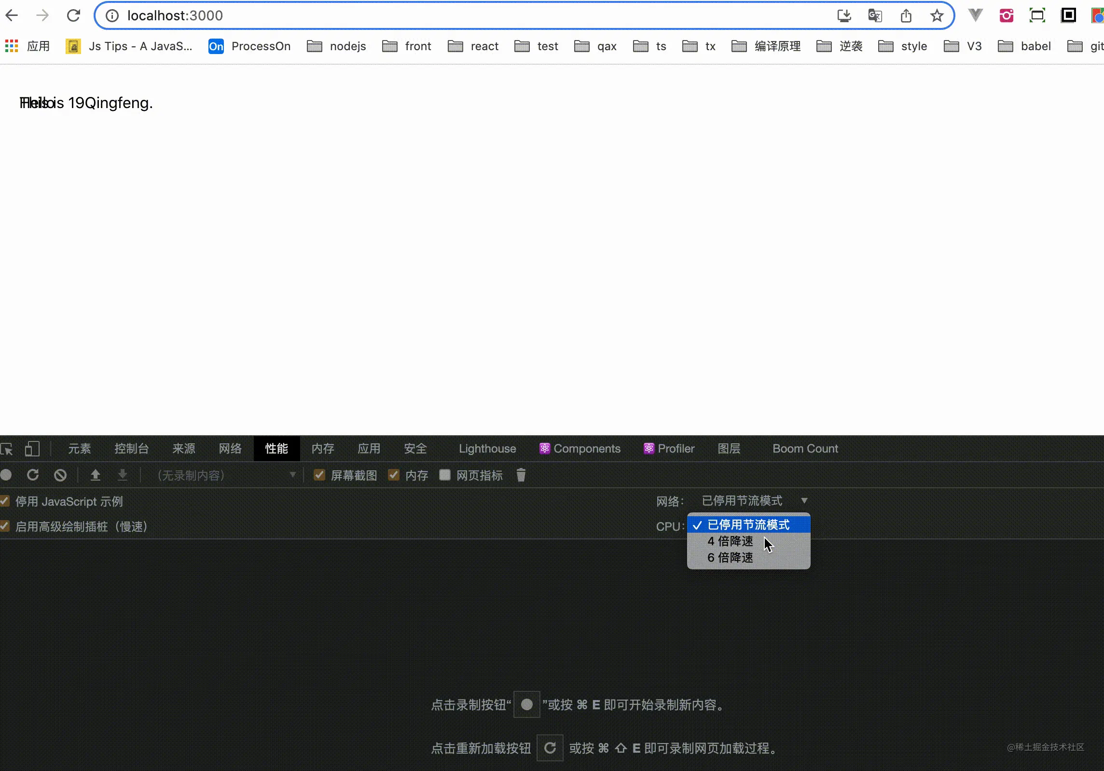Screen dimensions: 1104x771
Task: Open the Vue devtools extension icon
Action: (975, 15)
